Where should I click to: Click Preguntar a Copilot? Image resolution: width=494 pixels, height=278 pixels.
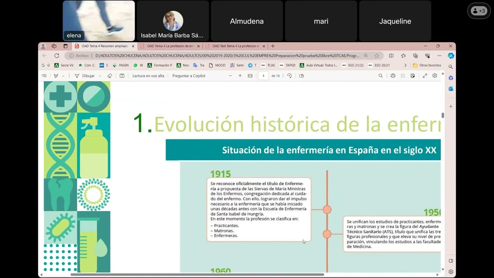pos(189,76)
